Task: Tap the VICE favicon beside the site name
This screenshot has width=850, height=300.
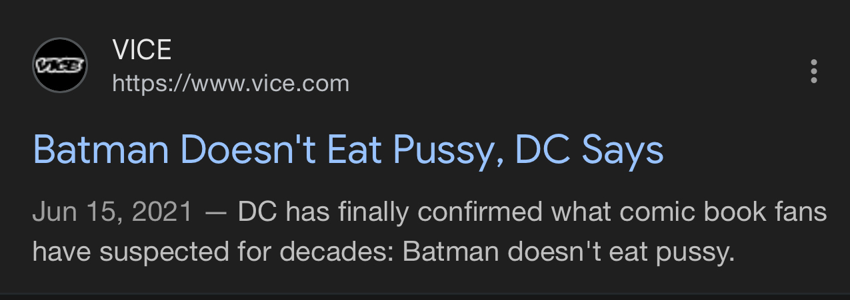Action: point(60,65)
